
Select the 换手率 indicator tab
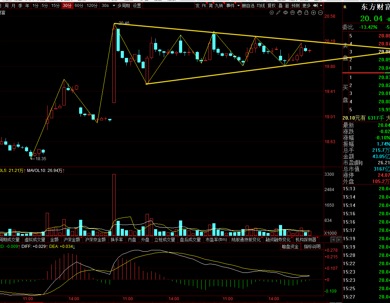tap(117, 240)
